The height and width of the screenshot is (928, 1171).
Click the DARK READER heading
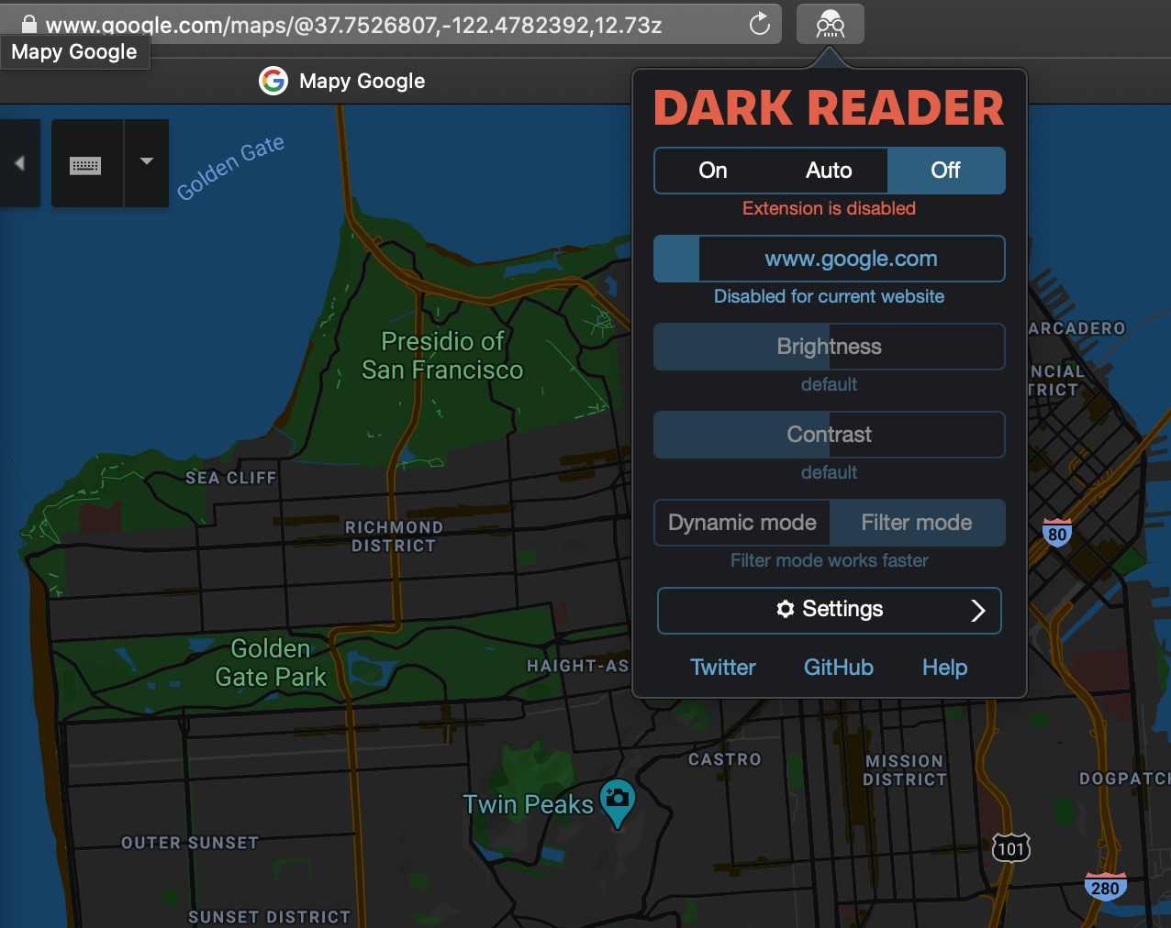pyautogui.click(x=829, y=108)
